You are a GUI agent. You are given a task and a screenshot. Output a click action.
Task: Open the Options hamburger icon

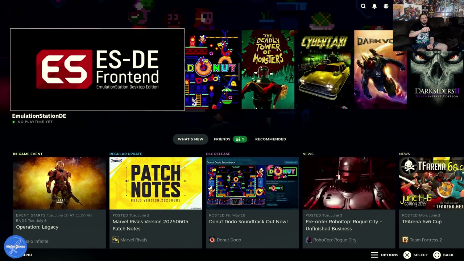[374, 255]
